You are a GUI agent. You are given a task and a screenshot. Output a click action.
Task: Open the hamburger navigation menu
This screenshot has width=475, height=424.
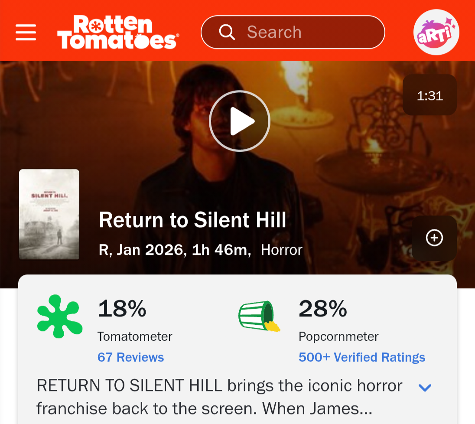point(26,32)
